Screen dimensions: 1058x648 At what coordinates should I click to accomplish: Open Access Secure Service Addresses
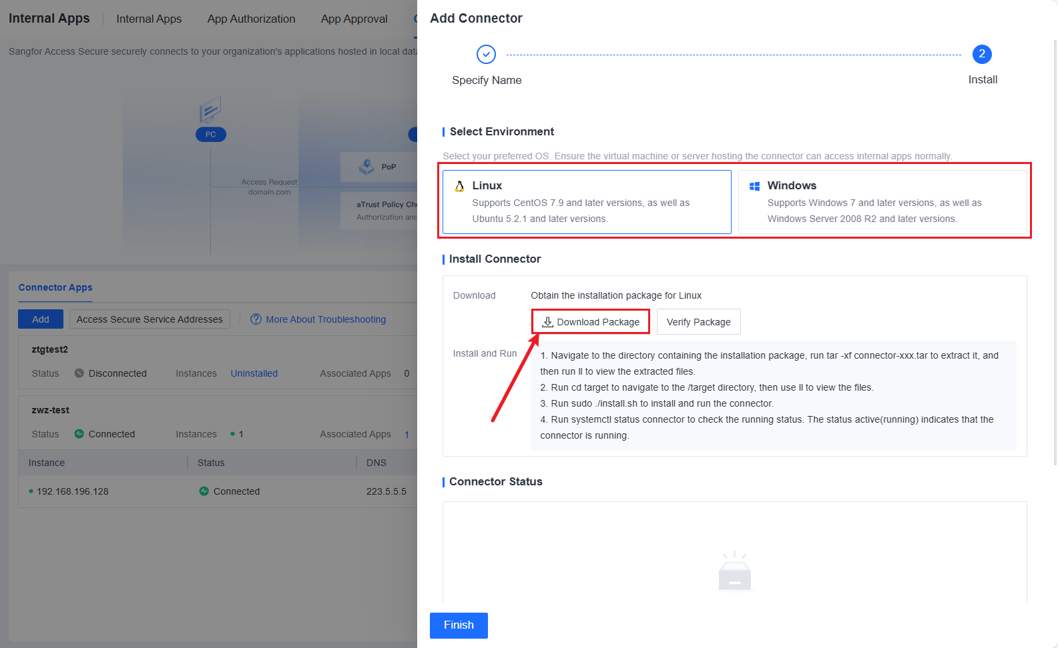150,319
